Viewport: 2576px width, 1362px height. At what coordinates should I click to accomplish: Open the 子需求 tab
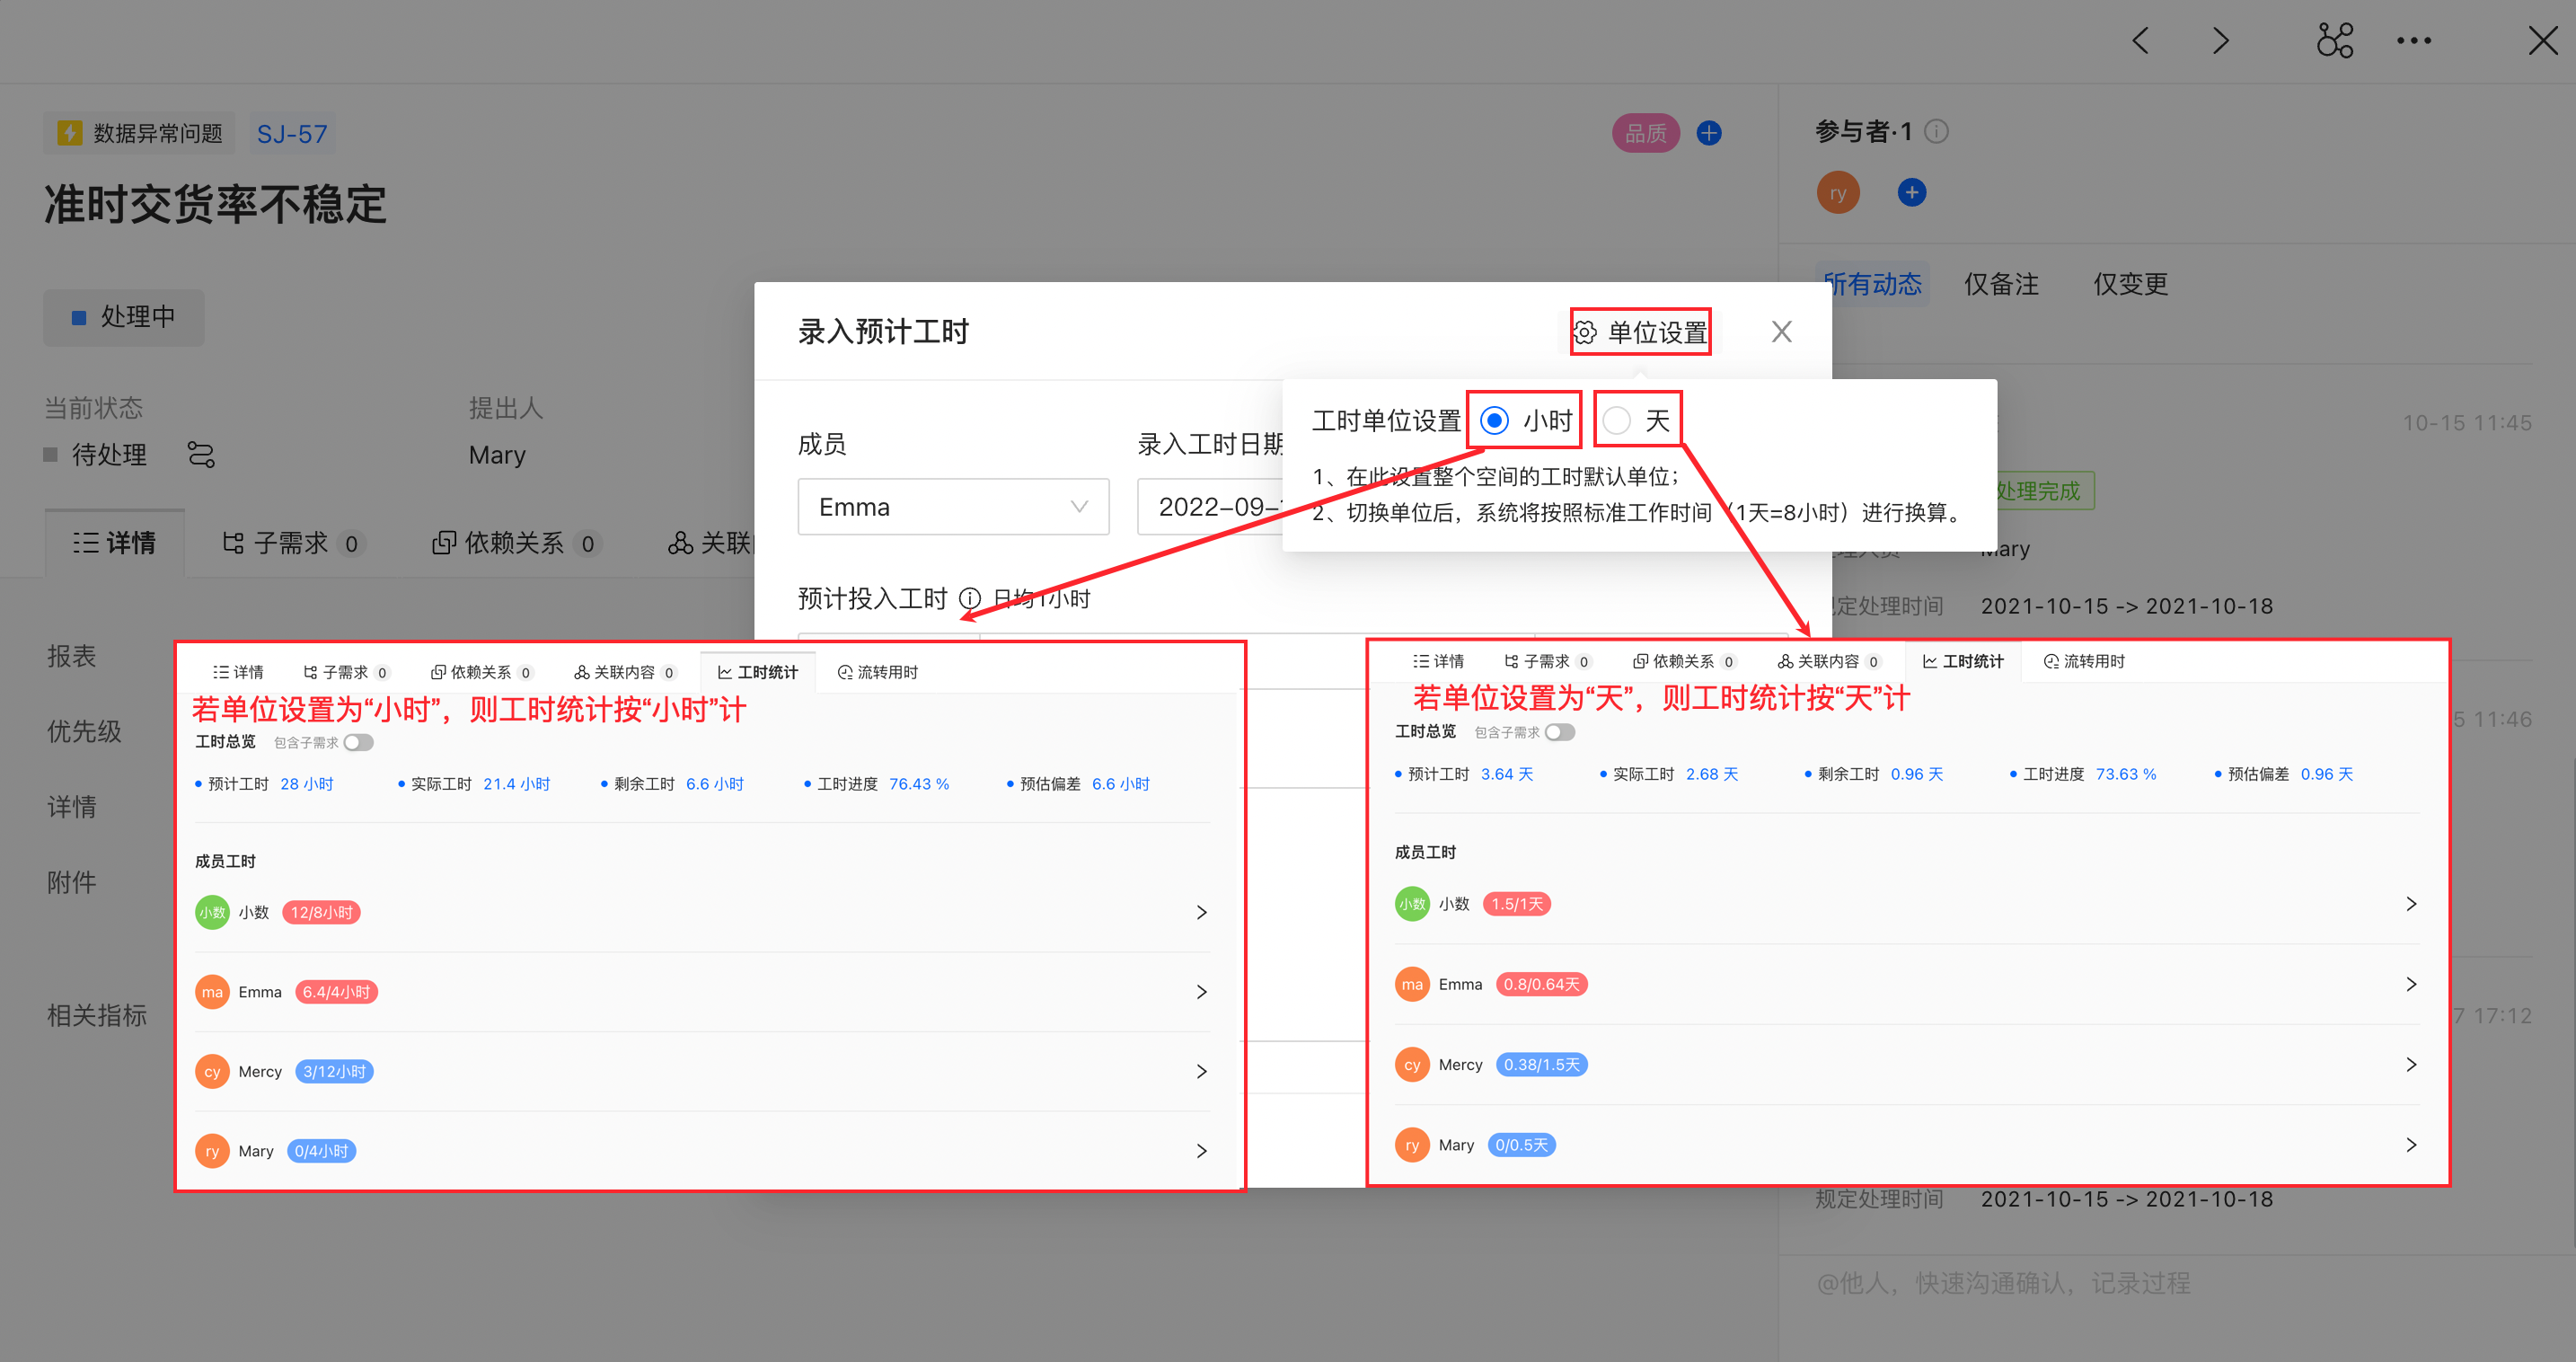290,543
